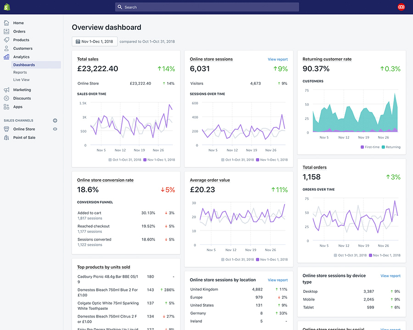Open the Home sidebar icon
This screenshot has height=330, width=413.
(x=6, y=23)
